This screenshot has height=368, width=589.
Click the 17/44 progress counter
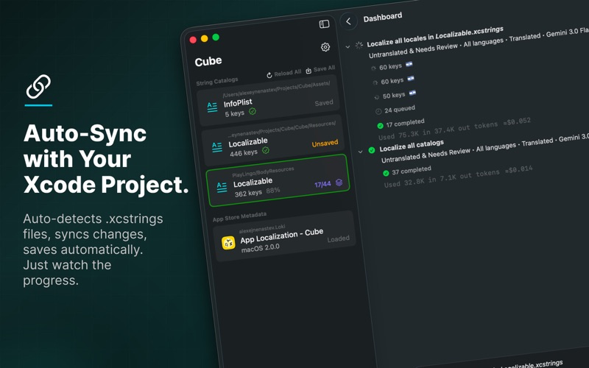tap(322, 185)
